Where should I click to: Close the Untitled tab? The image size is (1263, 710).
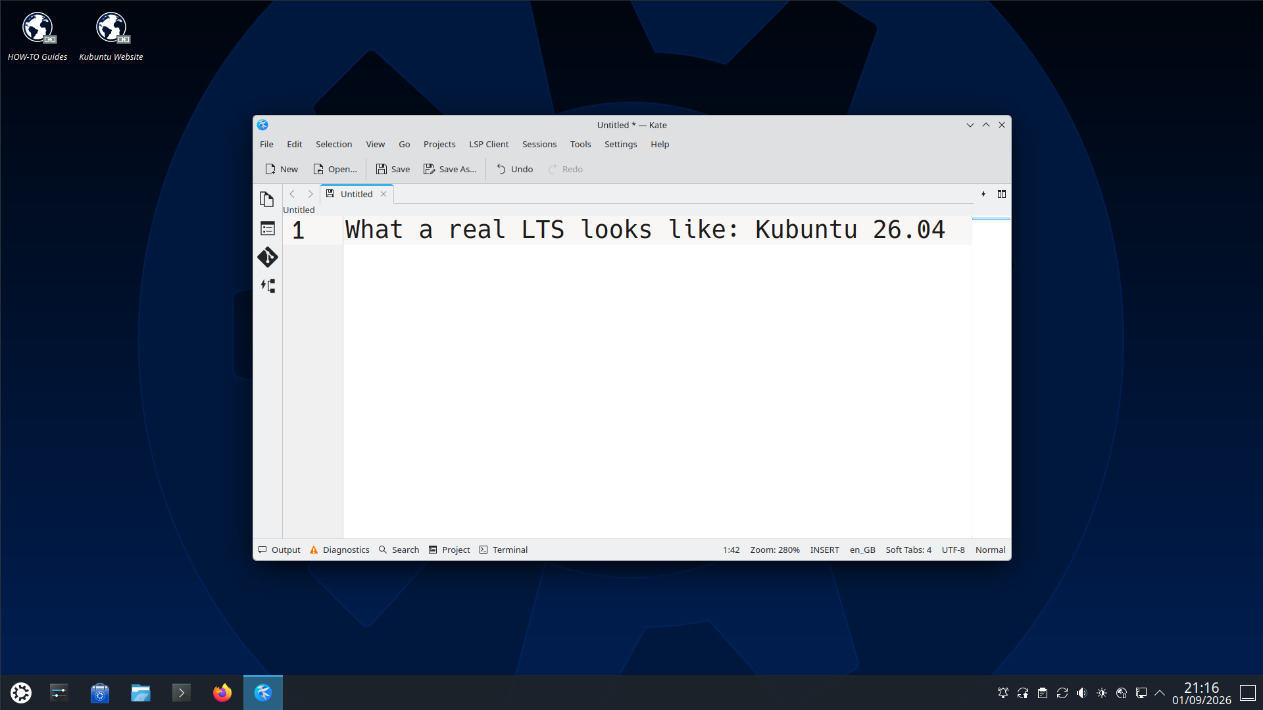[384, 194]
